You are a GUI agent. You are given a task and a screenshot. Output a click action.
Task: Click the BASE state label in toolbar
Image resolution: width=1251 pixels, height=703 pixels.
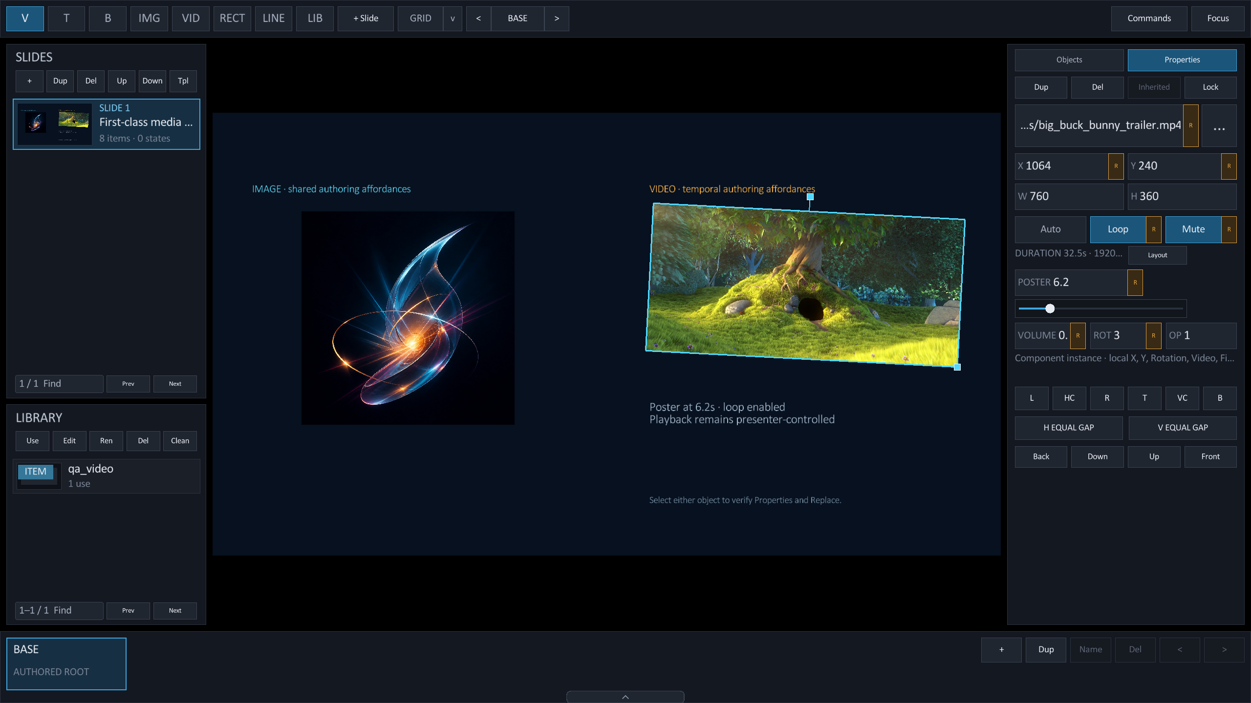(x=518, y=19)
